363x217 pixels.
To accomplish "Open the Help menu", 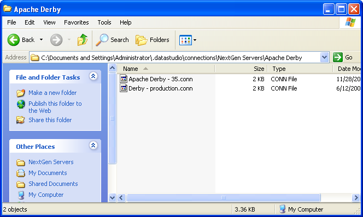I will 126,22.
